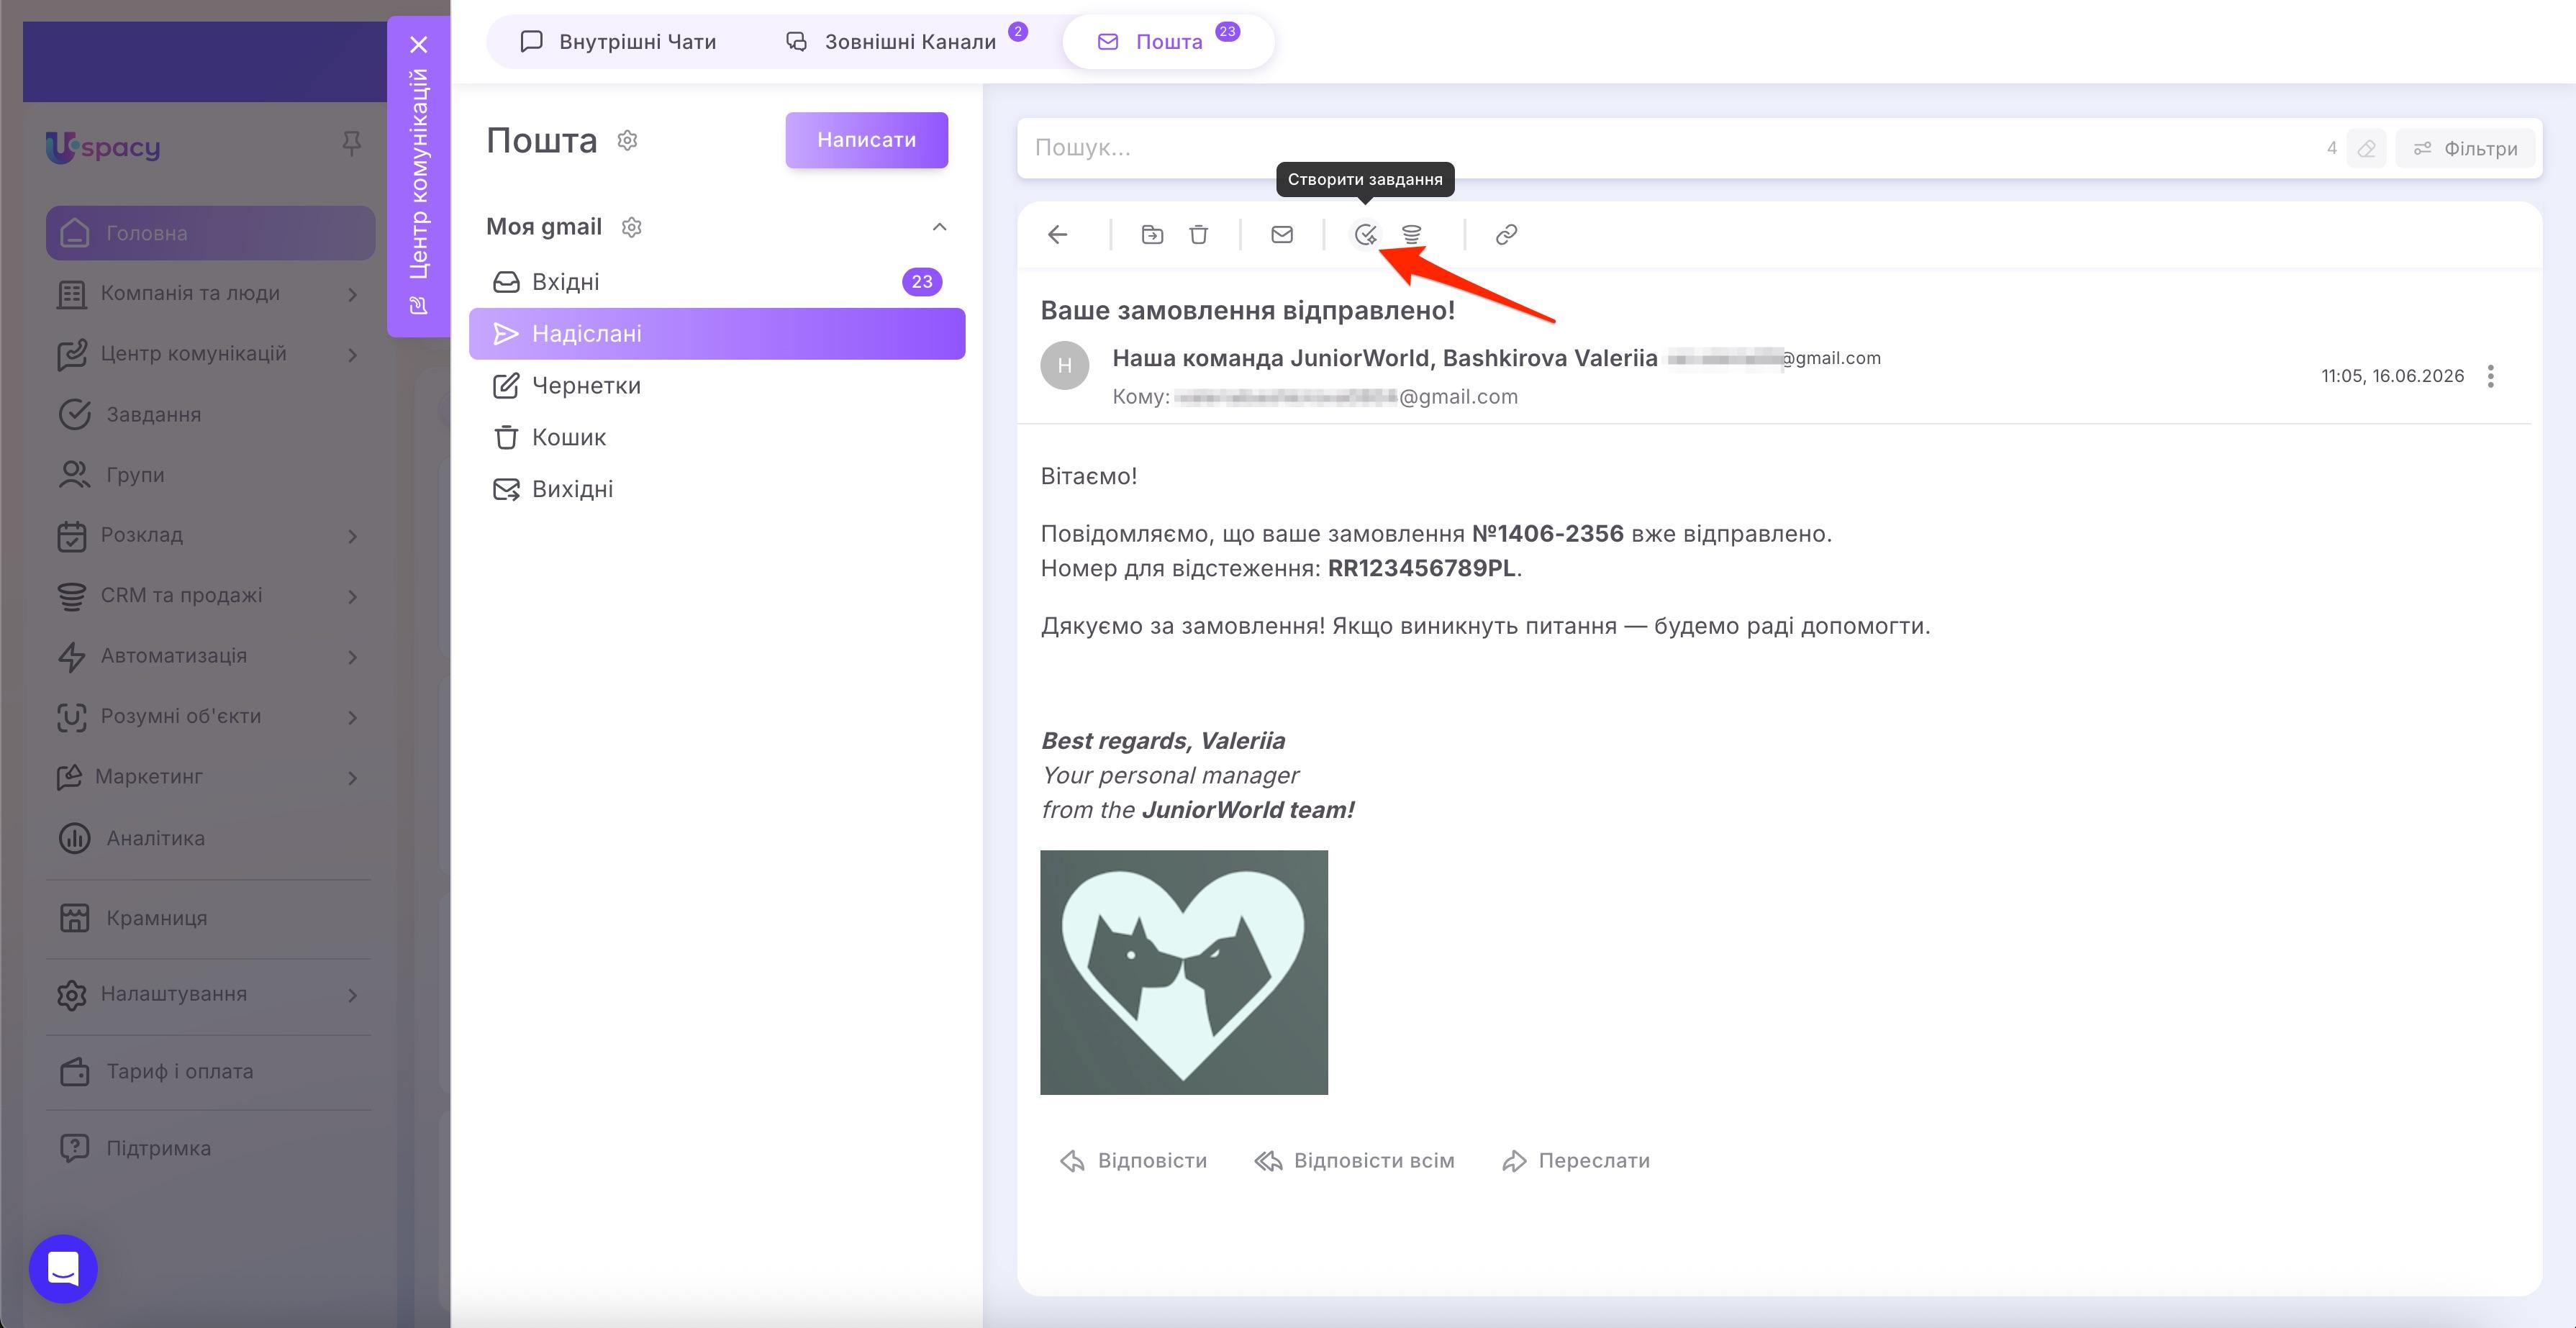Open the Кошик trash folder
Image resolution: width=2576 pixels, height=1328 pixels.
717,437
